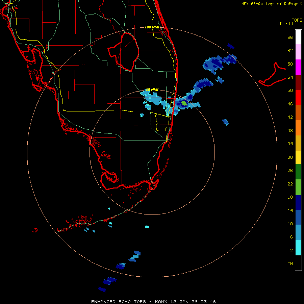
Task: Click the light pink 62 K FT swatch
Action: click(x=298, y=52)
